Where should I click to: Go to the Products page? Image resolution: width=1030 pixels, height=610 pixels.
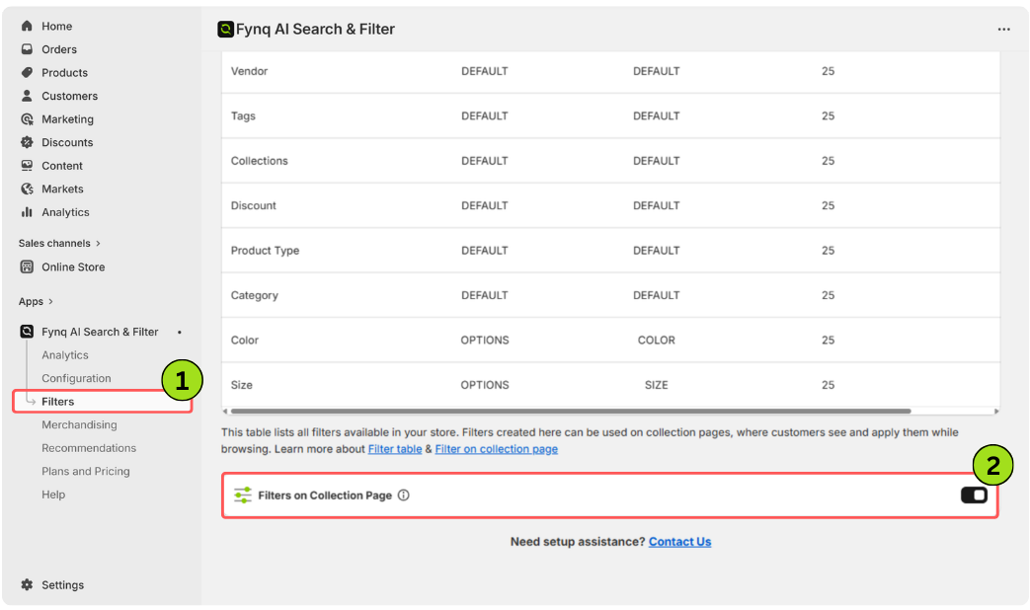click(64, 73)
